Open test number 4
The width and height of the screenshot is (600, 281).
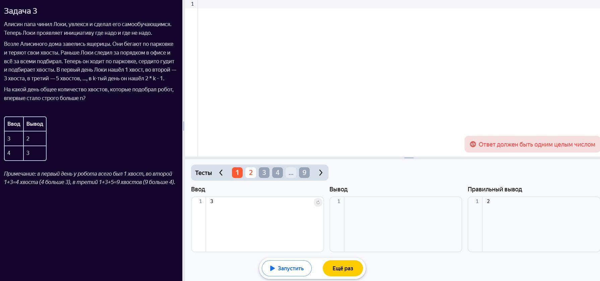(277, 173)
